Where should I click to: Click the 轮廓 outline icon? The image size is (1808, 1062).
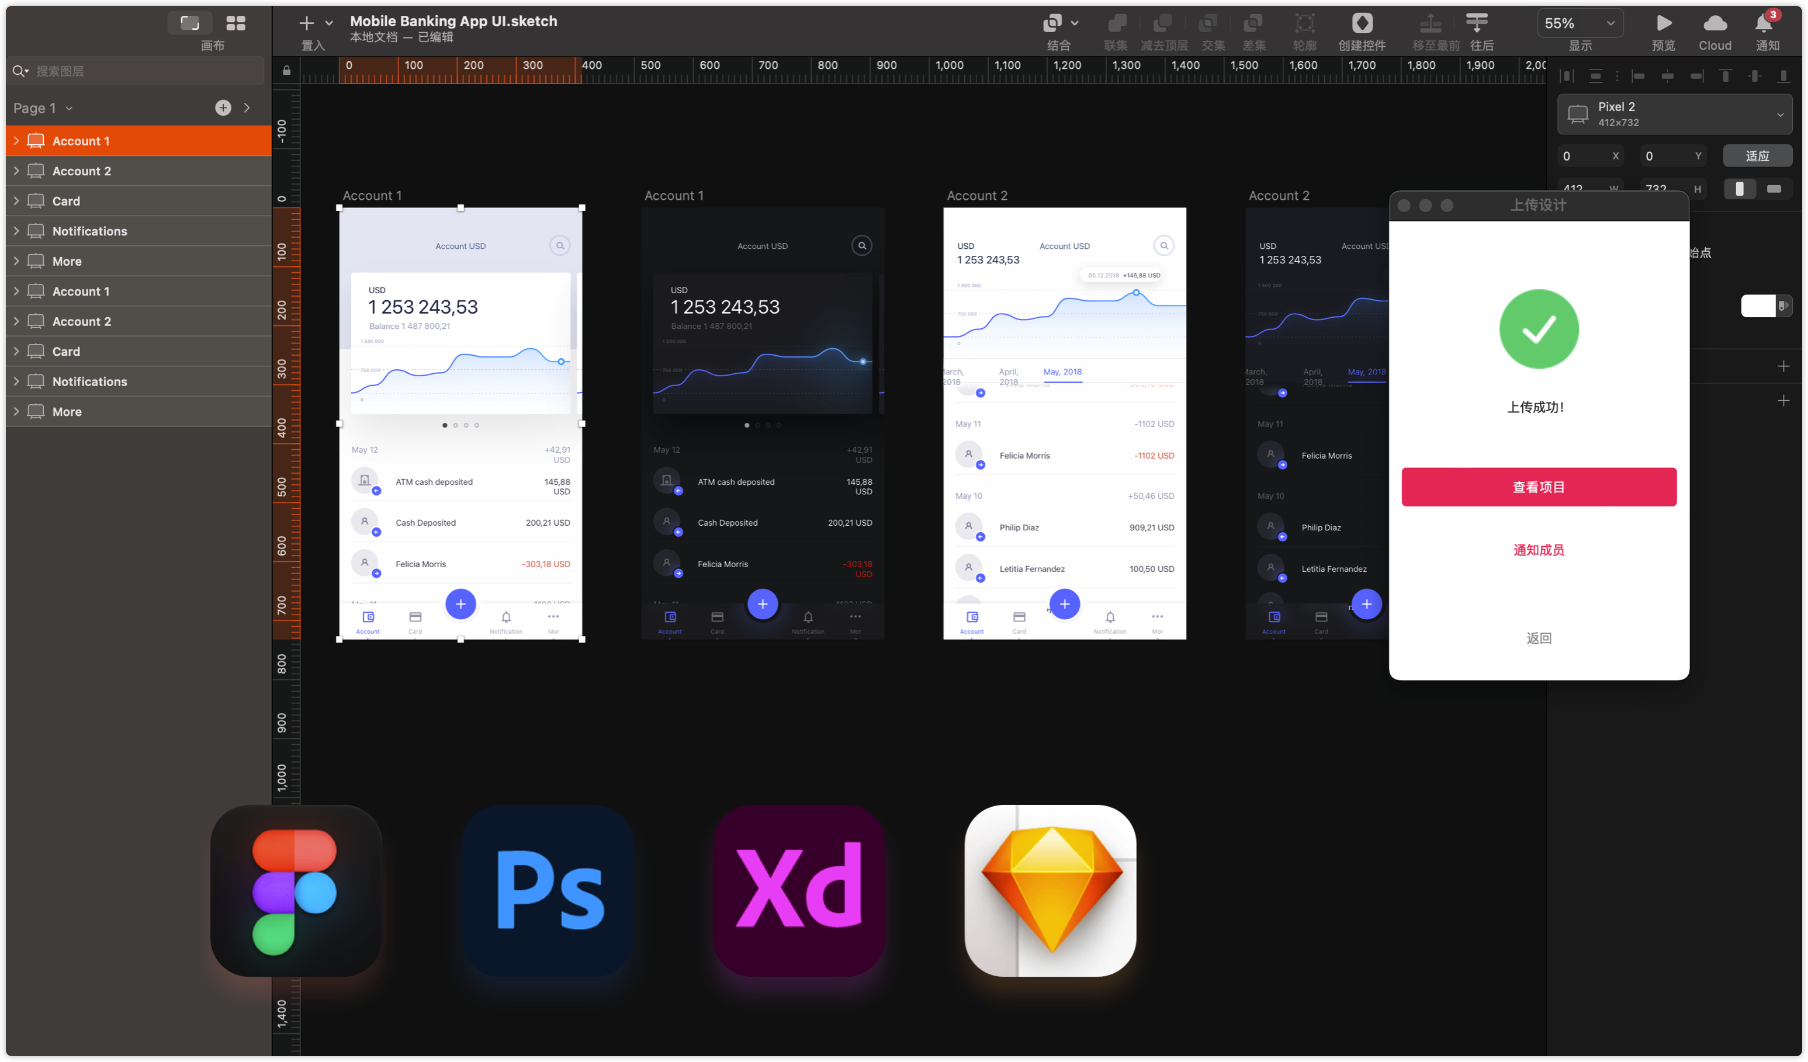click(1304, 23)
